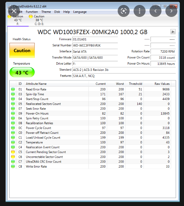Go to next image with right chevron
184x206 pixels.
pyautogui.click(x=171, y=11)
